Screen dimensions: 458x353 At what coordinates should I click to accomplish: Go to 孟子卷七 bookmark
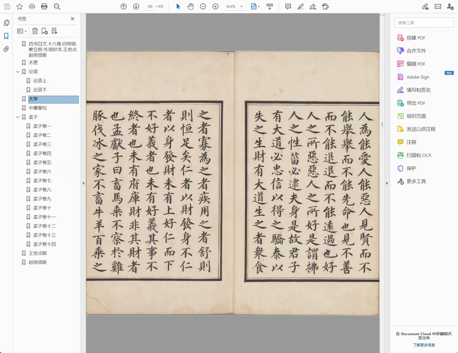(x=42, y=181)
